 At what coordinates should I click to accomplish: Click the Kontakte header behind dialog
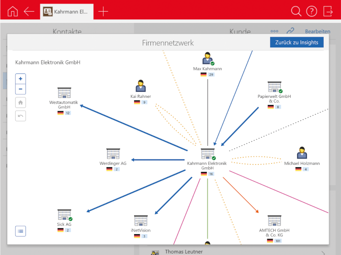(67, 31)
